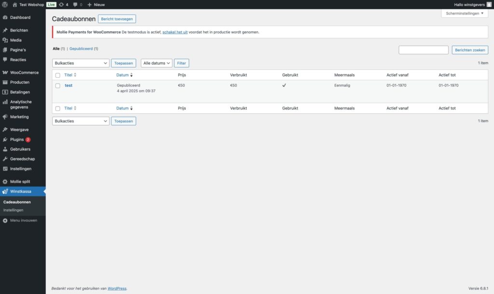Screen dimensions: 494x294
Task: Open the top Bulkacties dropdown
Action: pos(81,63)
